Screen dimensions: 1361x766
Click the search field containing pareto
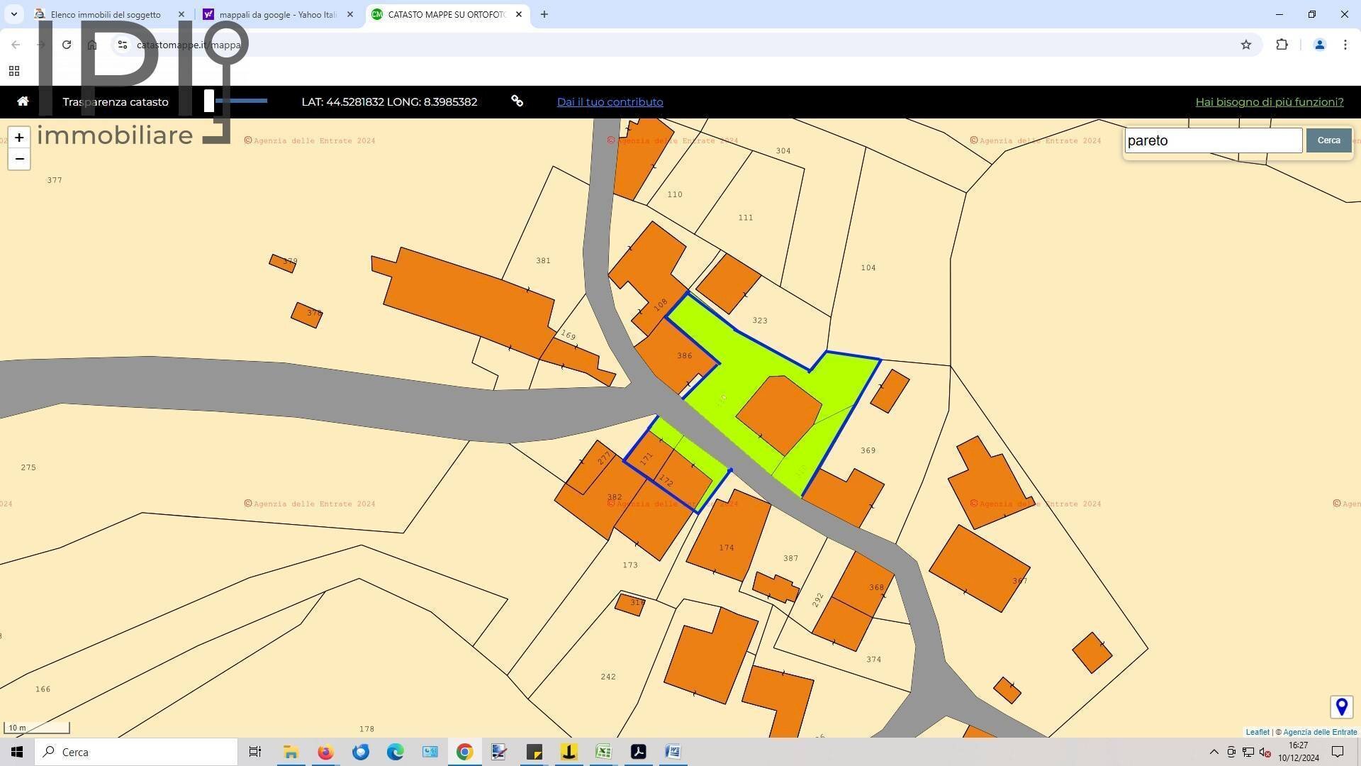coord(1212,140)
